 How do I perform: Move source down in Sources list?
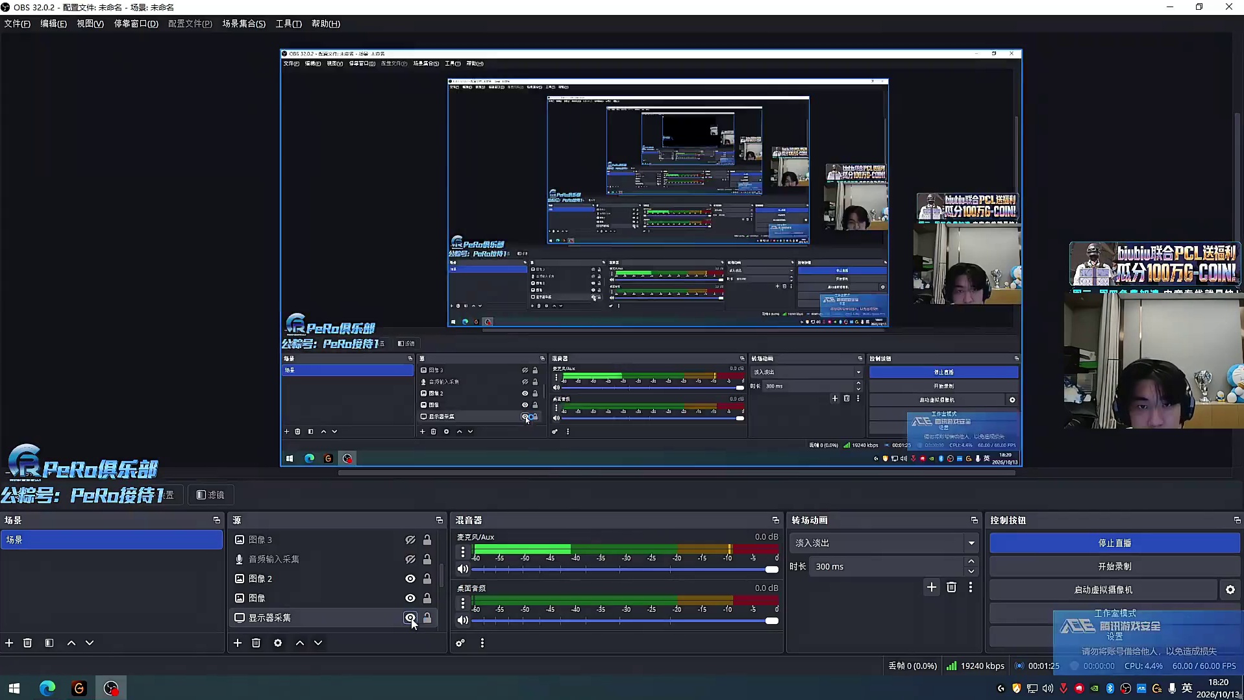coord(318,643)
